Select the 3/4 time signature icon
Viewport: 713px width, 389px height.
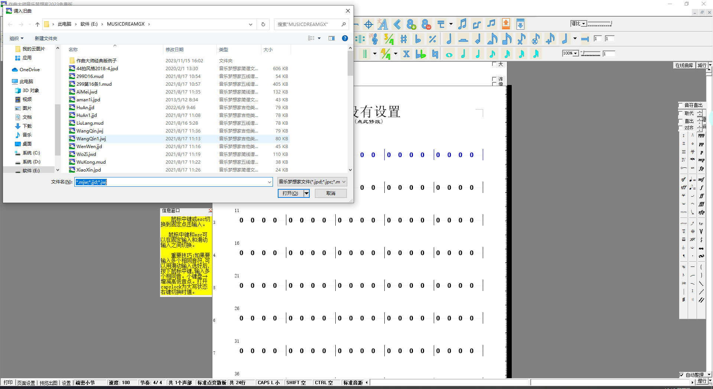click(389, 39)
